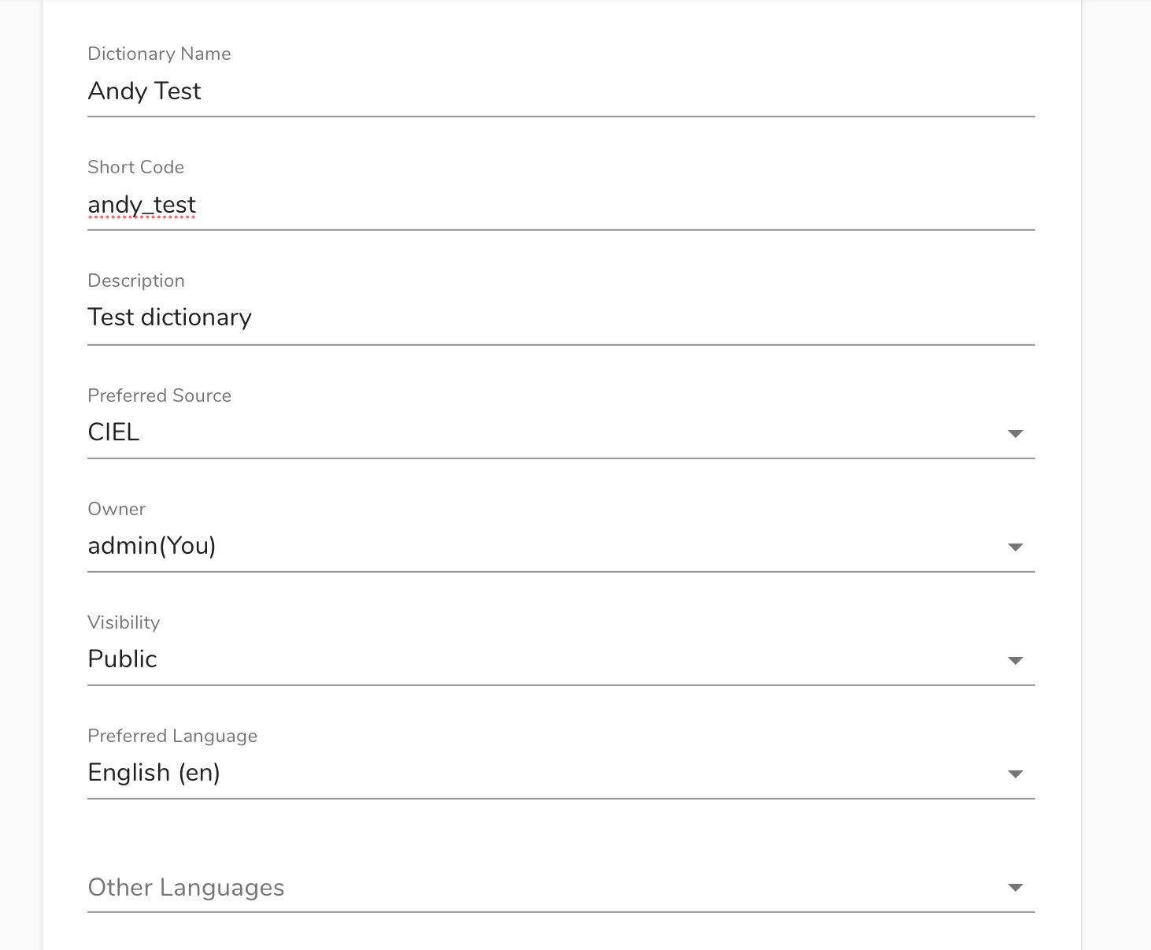Click the Preferred Language dropdown arrow

pos(1016,774)
